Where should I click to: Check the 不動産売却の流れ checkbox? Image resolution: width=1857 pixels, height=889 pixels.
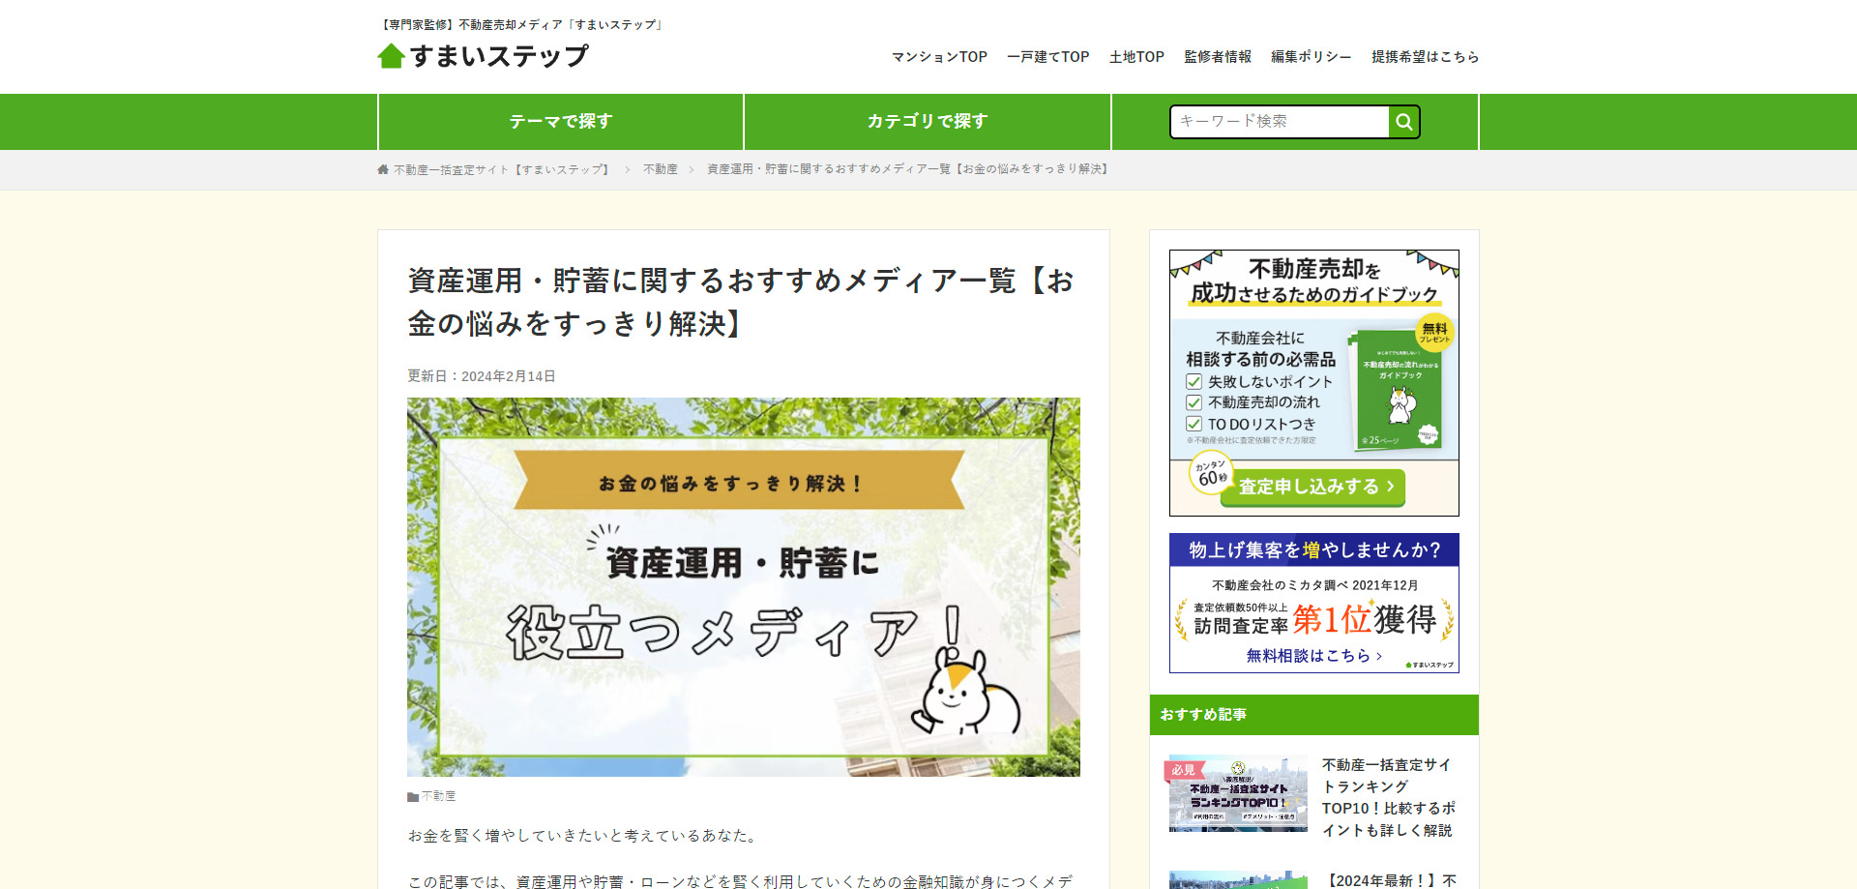pos(1194,402)
